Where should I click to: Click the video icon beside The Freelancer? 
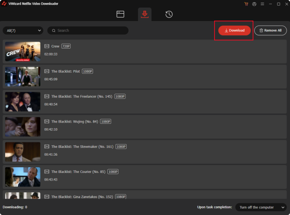pyautogui.click(x=47, y=96)
